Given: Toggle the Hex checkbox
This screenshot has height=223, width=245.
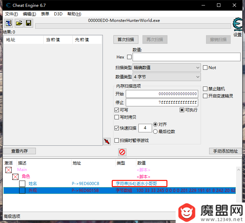Looking at the screenshot, I should click(x=129, y=57).
